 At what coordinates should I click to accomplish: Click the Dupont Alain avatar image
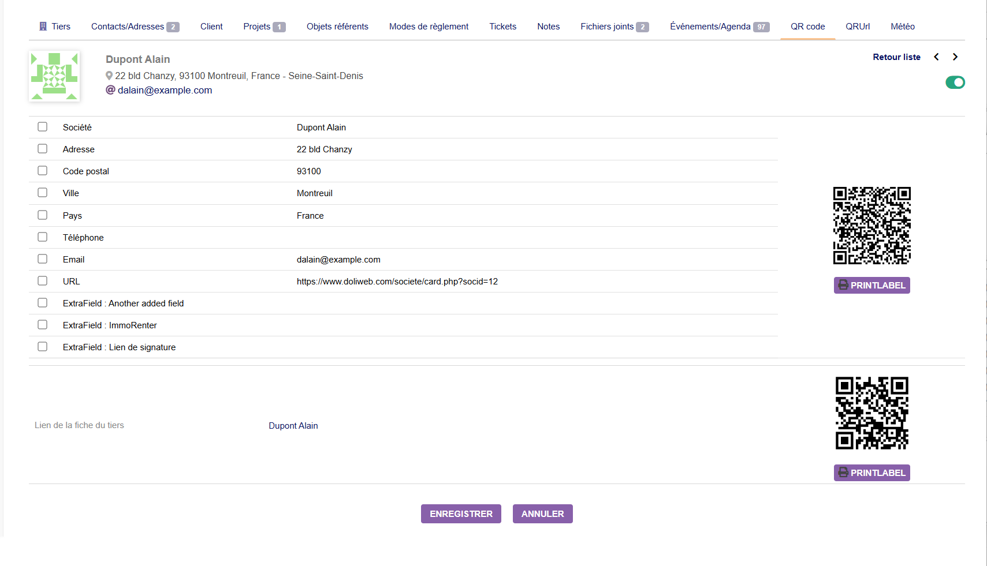click(54, 76)
